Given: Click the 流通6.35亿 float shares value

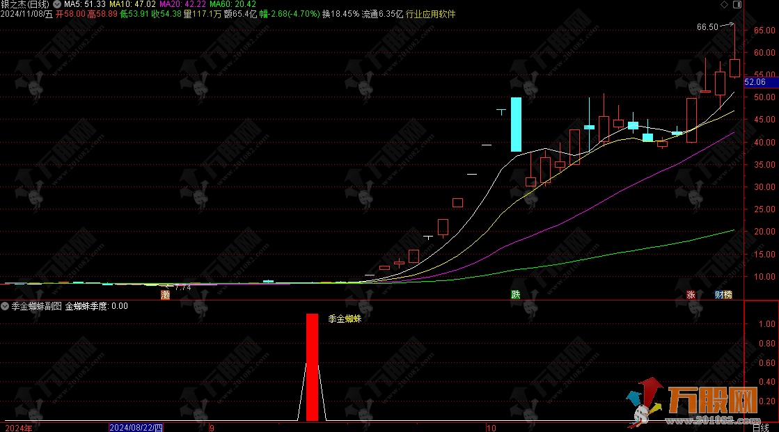Looking at the screenshot, I should [383, 15].
